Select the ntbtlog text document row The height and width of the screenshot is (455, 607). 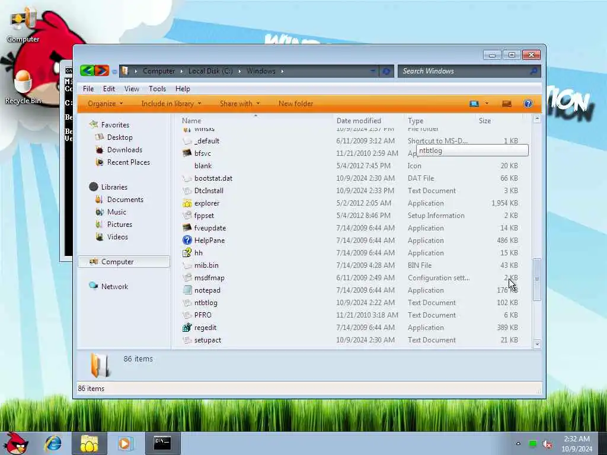click(350, 303)
